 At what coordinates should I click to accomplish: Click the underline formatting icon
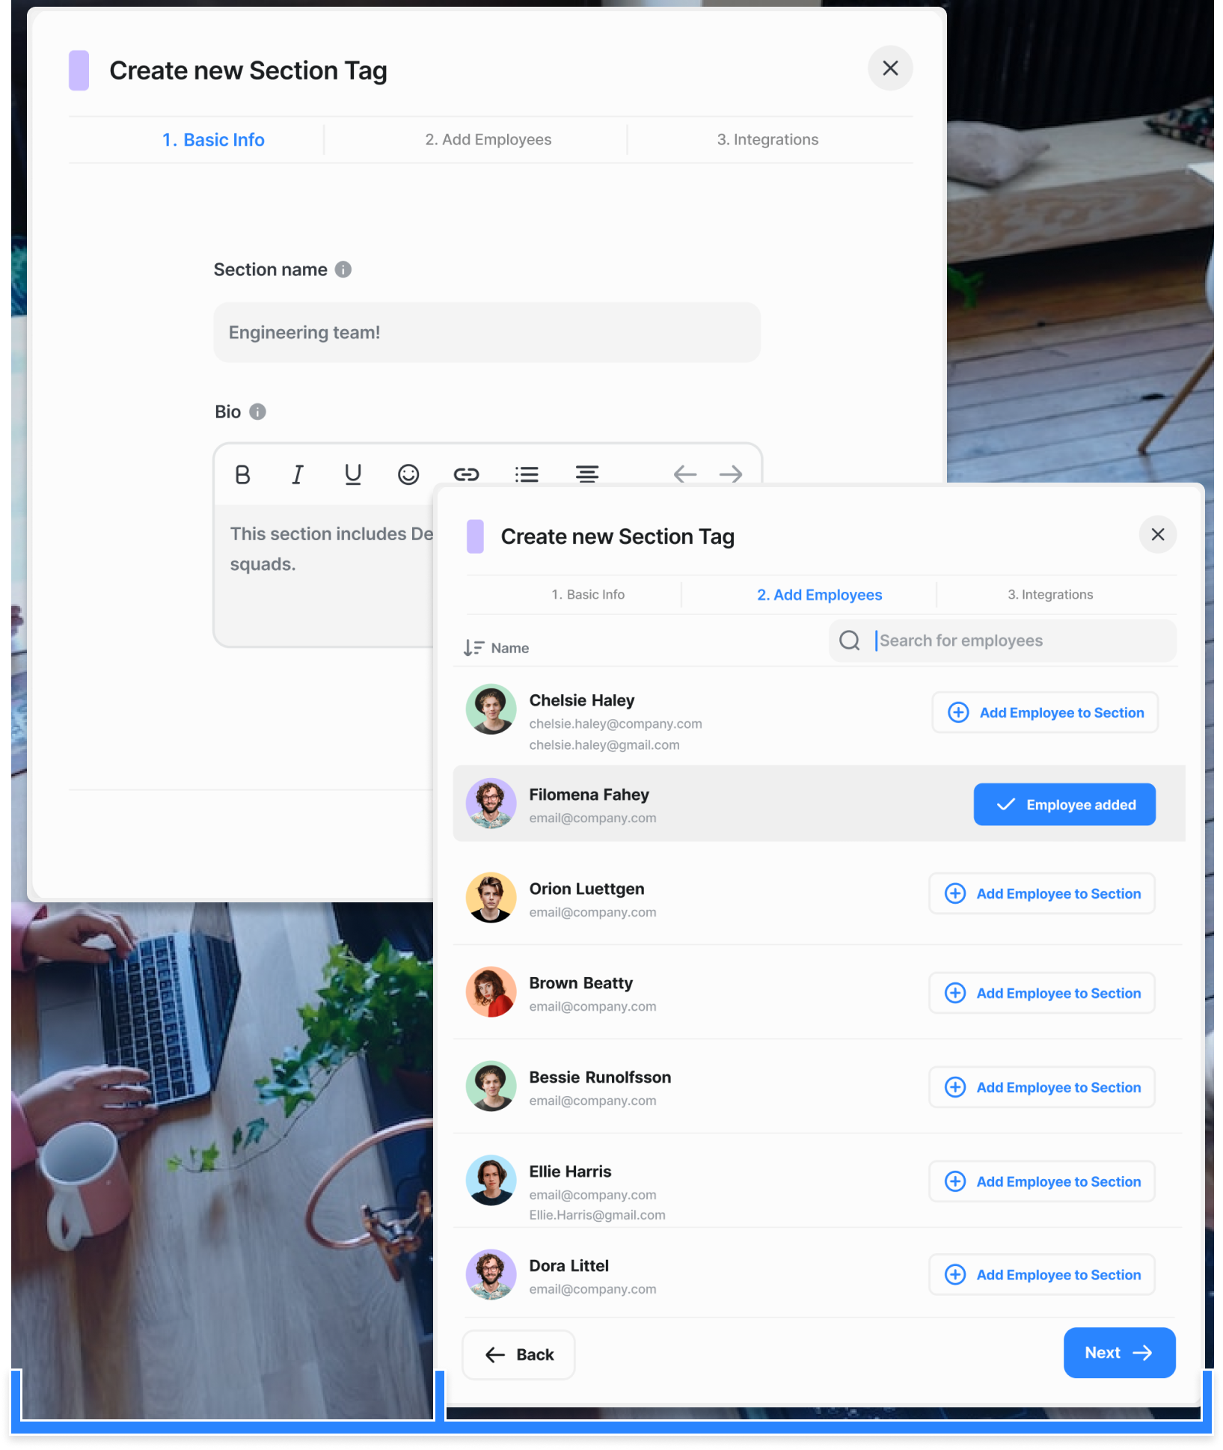pos(352,474)
